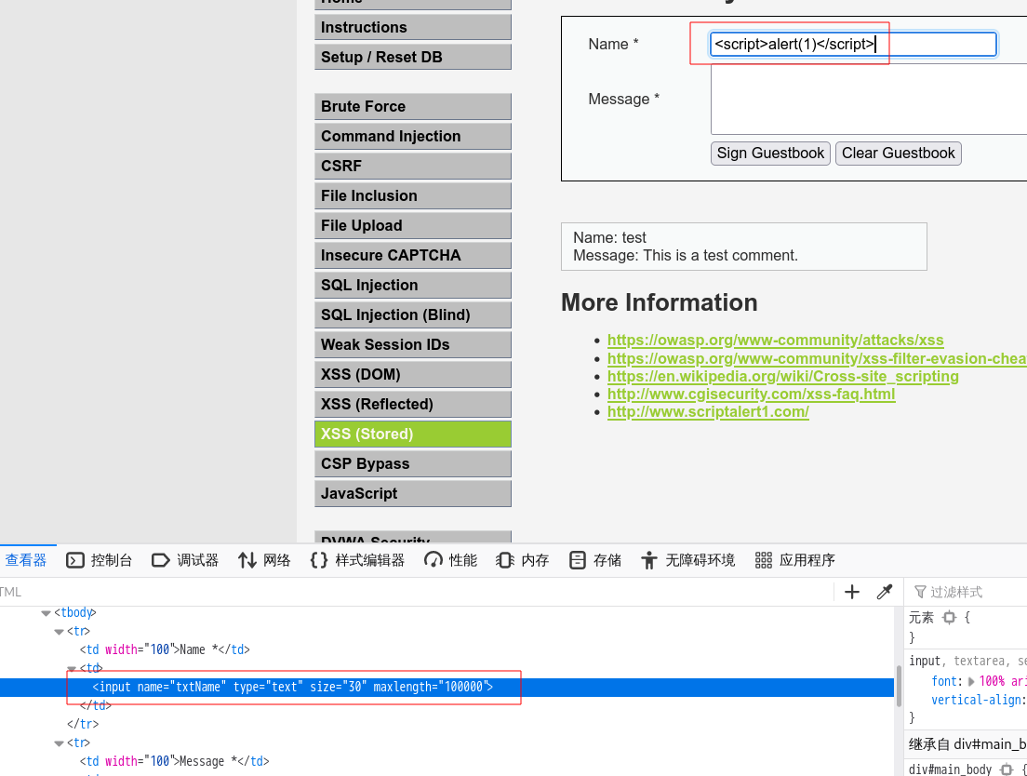This screenshot has height=776, width=1027.
Task: Open the 控制台 (Console) panel
Action: (100, 560)
